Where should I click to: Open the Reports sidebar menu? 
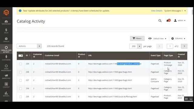pyautogui.click(x=6, y=94)
